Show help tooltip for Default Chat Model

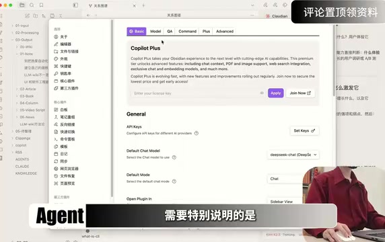174,157
